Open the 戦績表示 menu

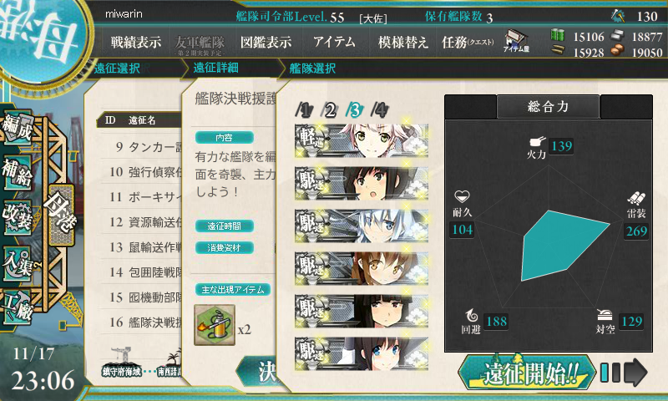135,42
